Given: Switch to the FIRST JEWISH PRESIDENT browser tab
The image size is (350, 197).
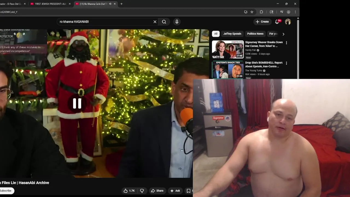Looking at the screenshot, I should 50,4.
